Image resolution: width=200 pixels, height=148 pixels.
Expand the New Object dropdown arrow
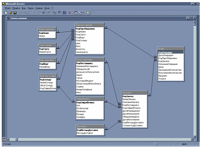83,13
